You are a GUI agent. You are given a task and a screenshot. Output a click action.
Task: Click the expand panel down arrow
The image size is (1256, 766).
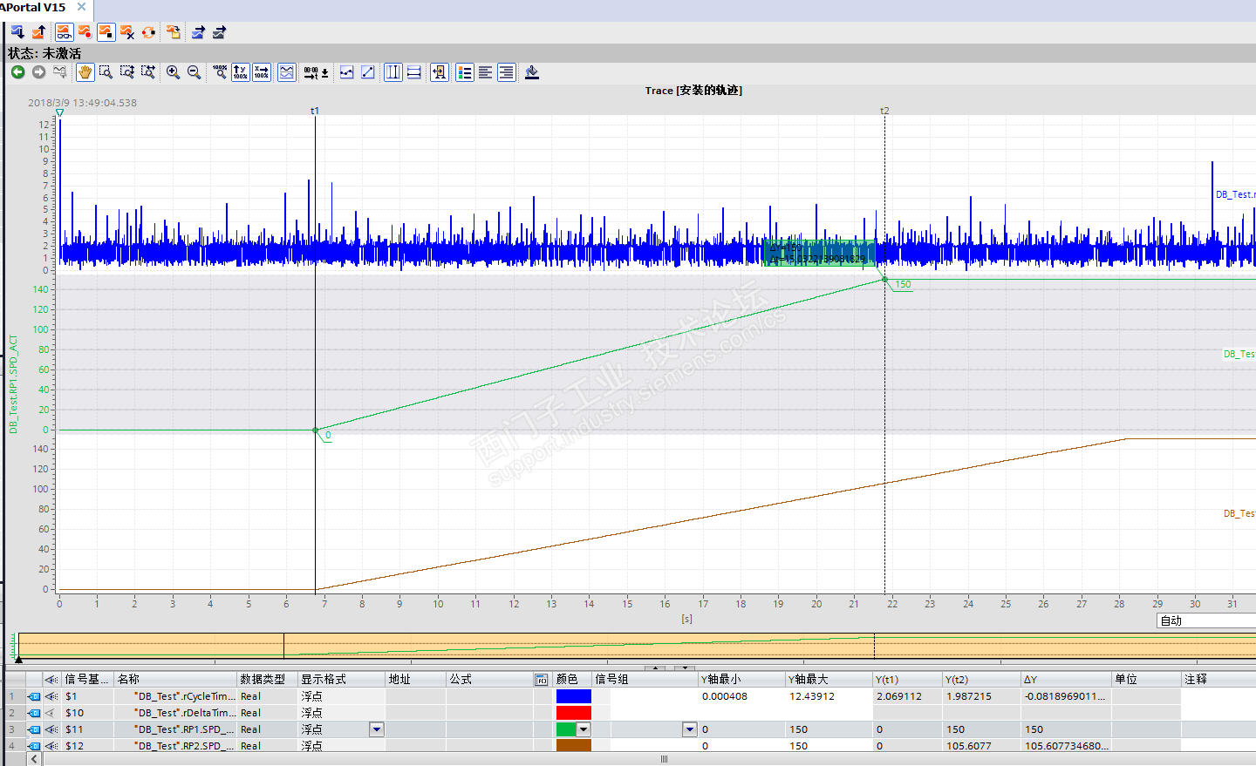[x=686, y=668]
